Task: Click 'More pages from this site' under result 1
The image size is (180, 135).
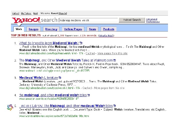Action: point(112,53)
